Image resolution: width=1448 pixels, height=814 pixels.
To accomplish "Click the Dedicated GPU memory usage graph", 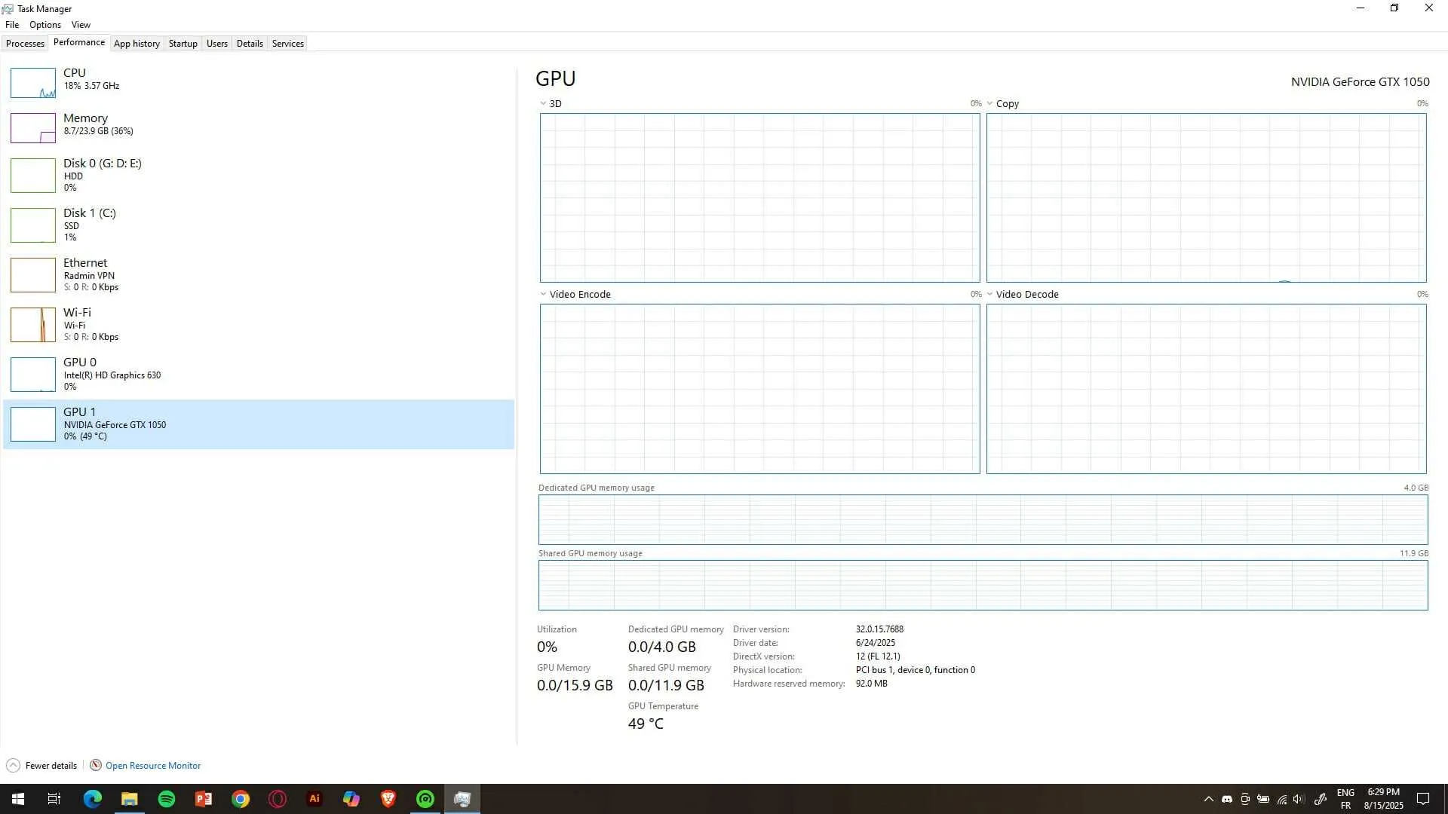I will coord(983,520).
